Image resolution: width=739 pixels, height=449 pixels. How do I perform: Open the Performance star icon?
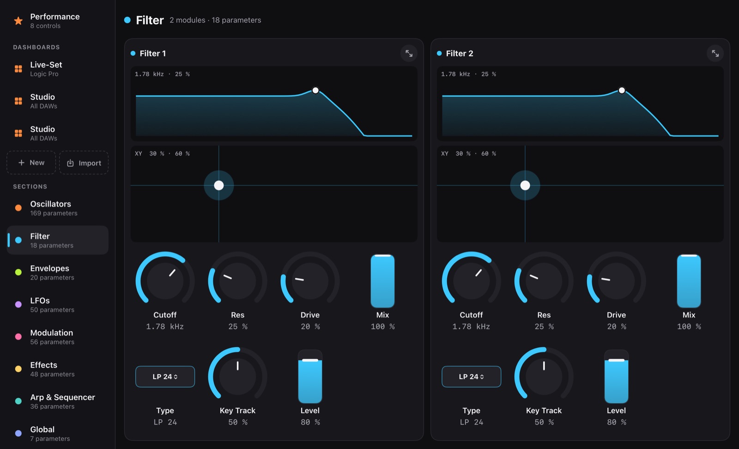point(18,21)
